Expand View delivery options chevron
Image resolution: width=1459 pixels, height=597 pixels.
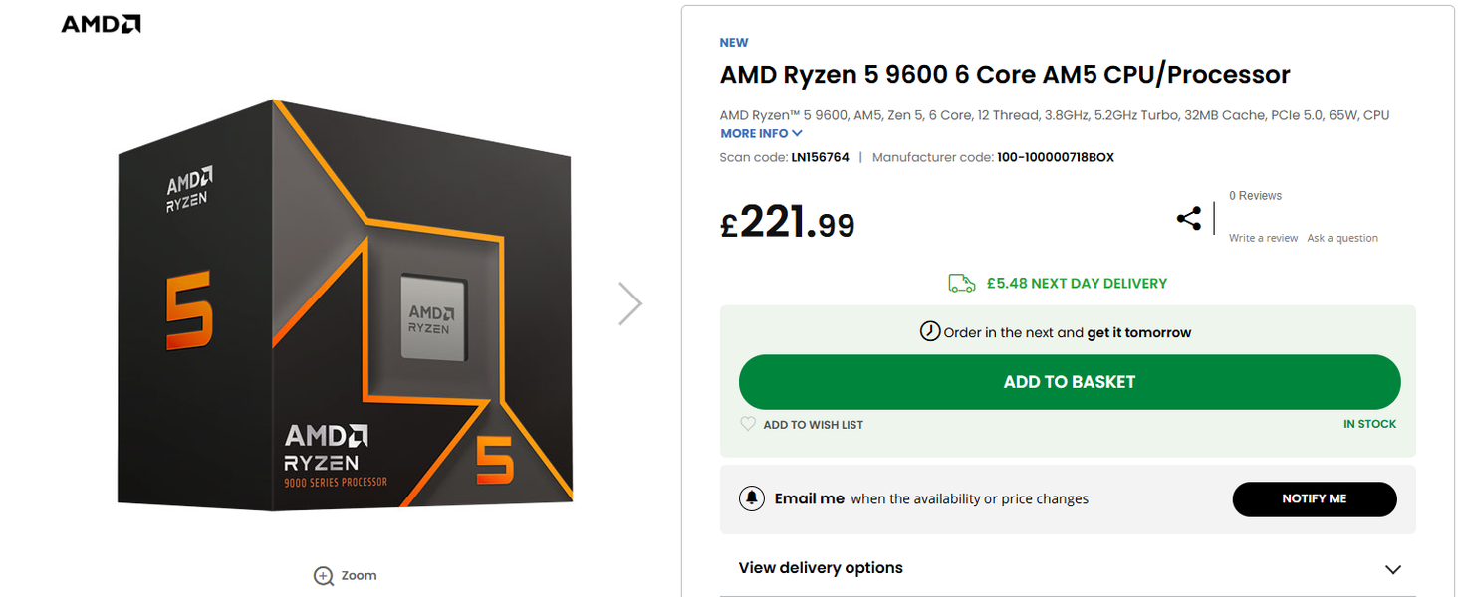click(x=1392, y=569)
